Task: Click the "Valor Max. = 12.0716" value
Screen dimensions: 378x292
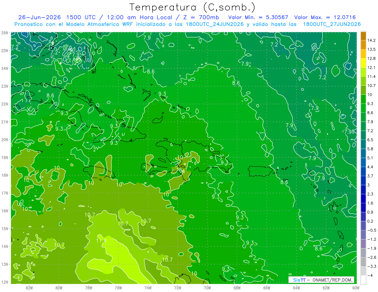Action: [x=325, y=17]
